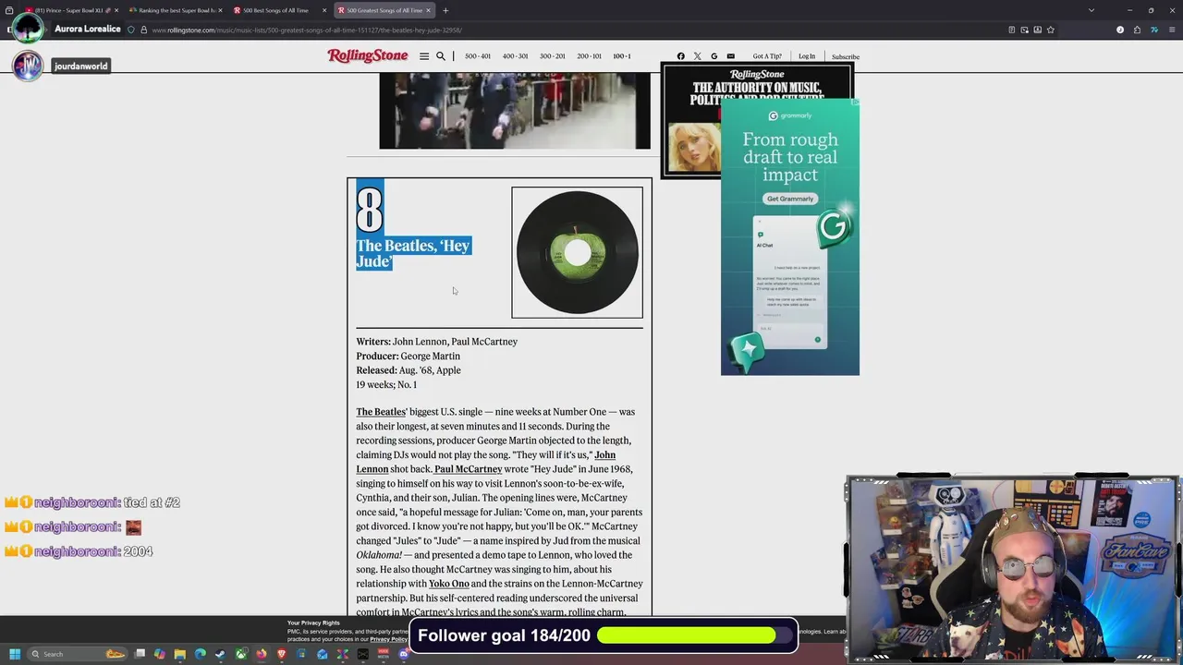The width and height of the screenshot is (1183, 665).
Task: Open the Firefox account profile icon
Action: click(x=1120, y=30)
